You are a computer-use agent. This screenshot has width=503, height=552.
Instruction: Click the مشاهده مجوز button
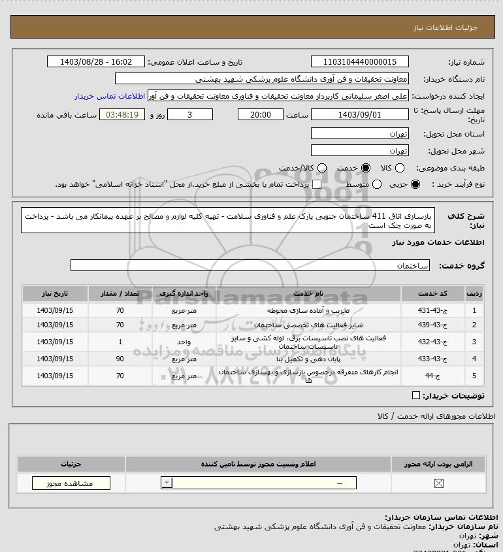(71, 483)
